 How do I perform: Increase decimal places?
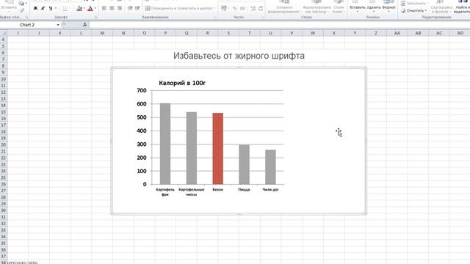pos(253,8)
